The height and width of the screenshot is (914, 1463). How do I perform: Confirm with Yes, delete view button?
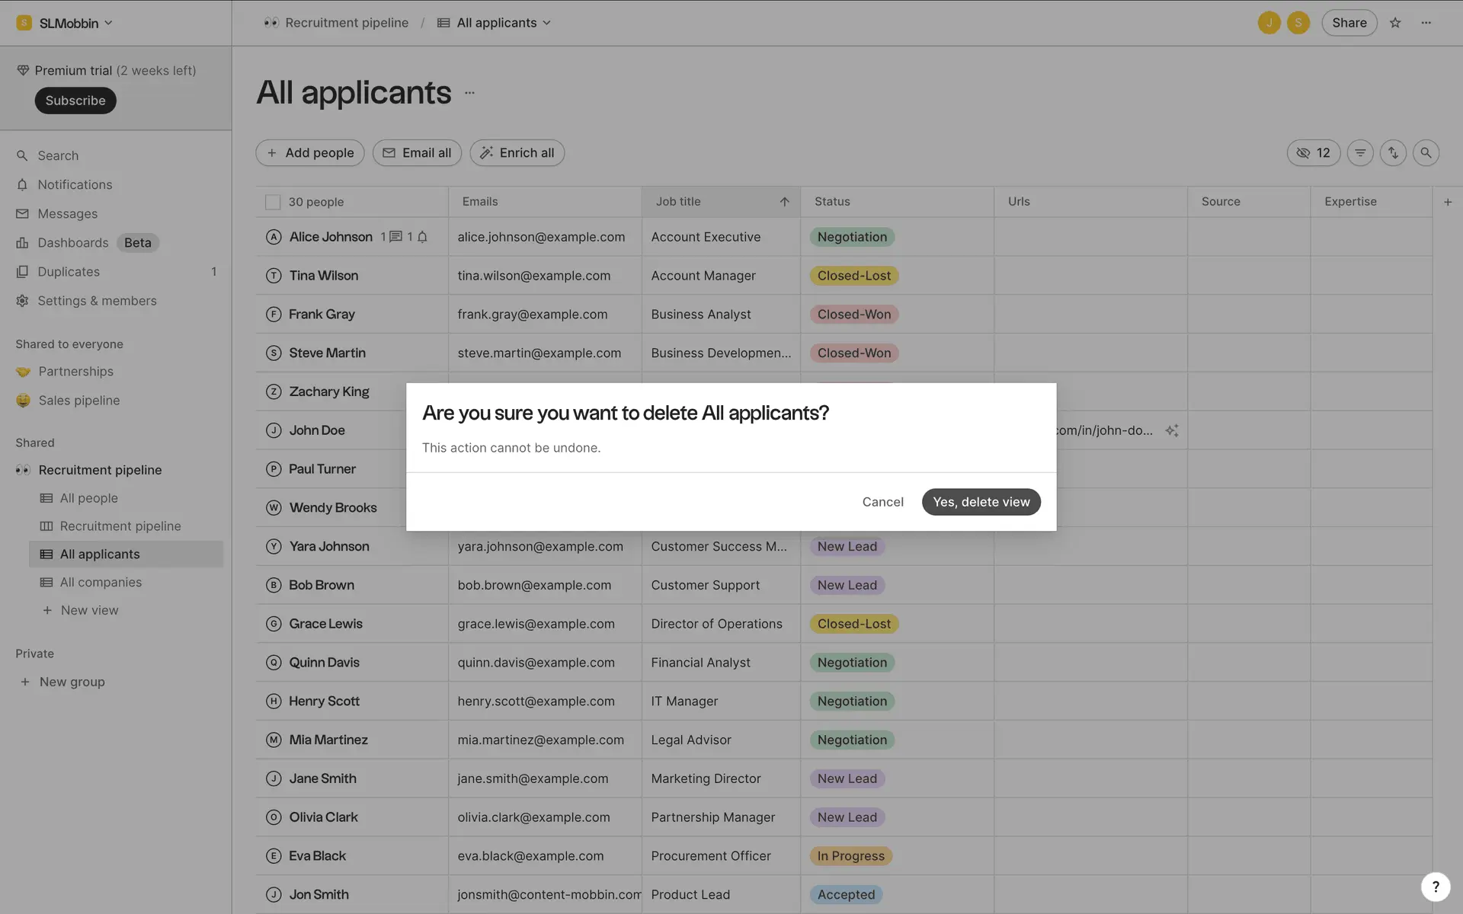tap(981, 502)
